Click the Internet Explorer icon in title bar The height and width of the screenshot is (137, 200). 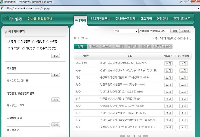pos(3,2)
